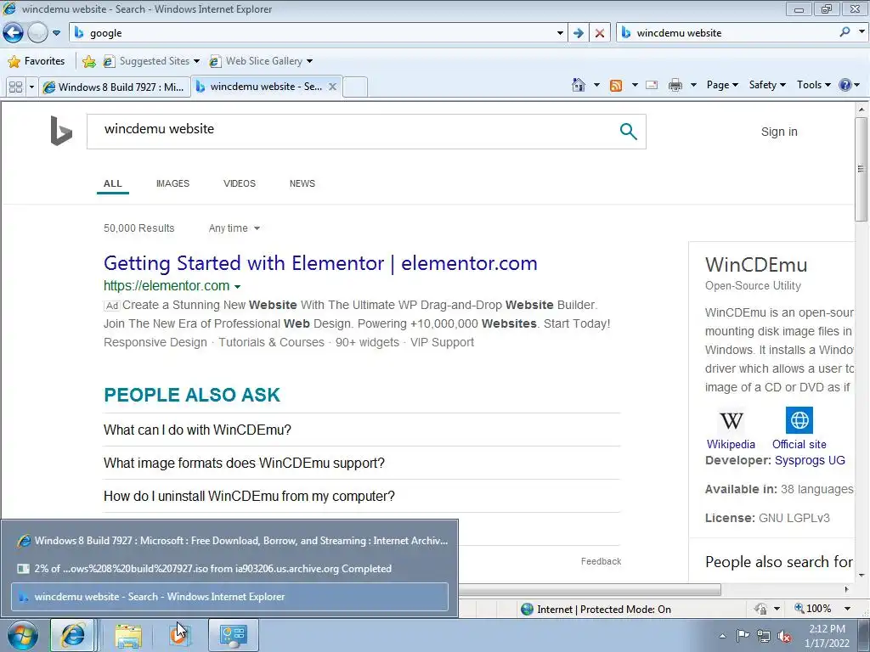
Task: Expand the elementor.com URL dropdown arrow
Action: tap(238, 287)
